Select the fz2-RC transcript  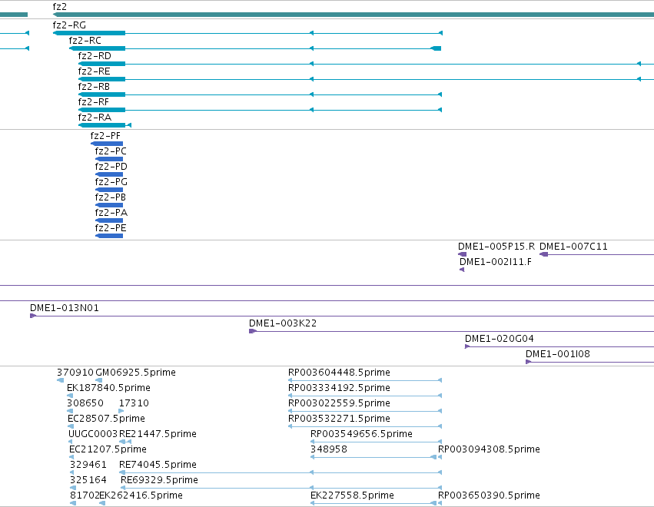pyautogui.click(x=255, y=48)
